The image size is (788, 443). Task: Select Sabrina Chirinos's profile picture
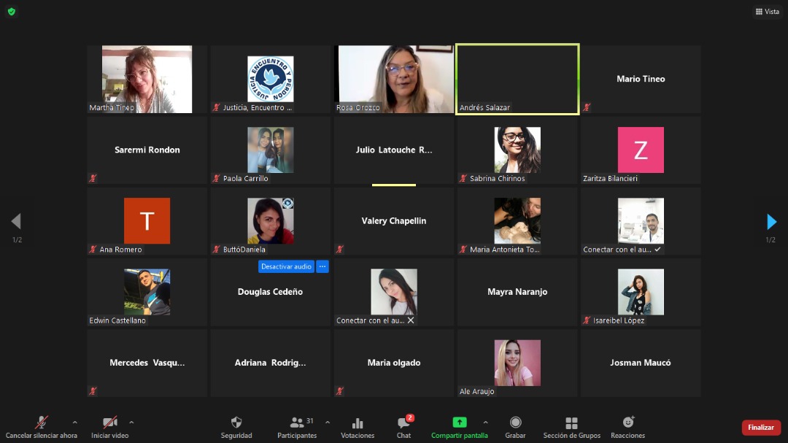pyautogui.click(x=517, y=150)
